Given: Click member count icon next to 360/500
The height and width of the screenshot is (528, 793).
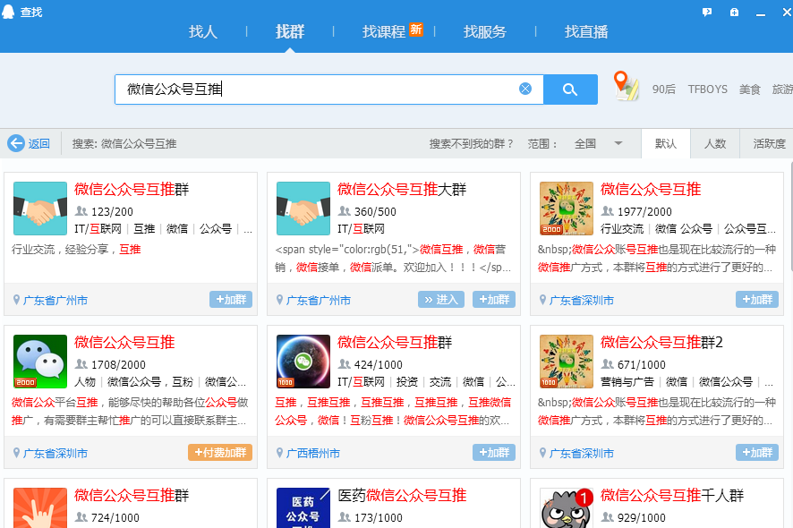Looking at the screenshot, I should point(345,211).
